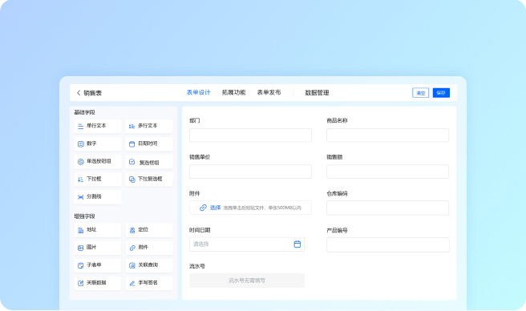The width and height of the screenshot is (526, 311).
Task: Open the 表单发布 tab
Action: coord(269,93)
